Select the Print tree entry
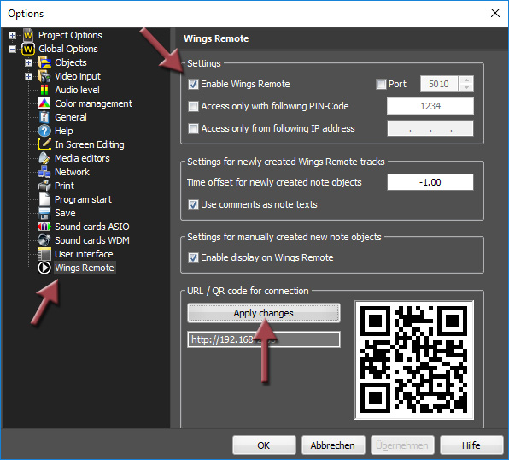509x460 pixels. (x=64, y=186)
